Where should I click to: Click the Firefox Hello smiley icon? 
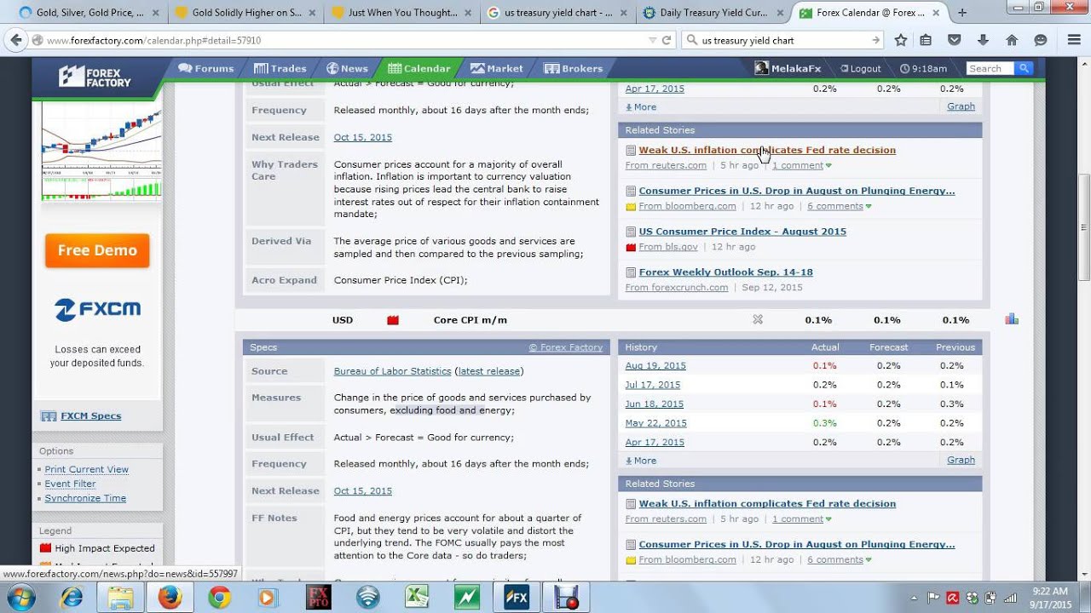pyautogui.click(x=1041, y=40)
